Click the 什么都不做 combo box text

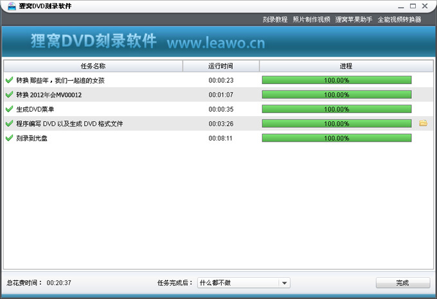point(215,283)
